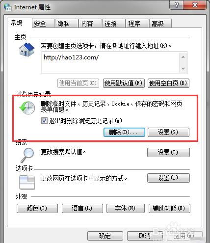
Task: Open browsing history 设置(S) button
Action: pyautogui.click(x=168, y=132)
